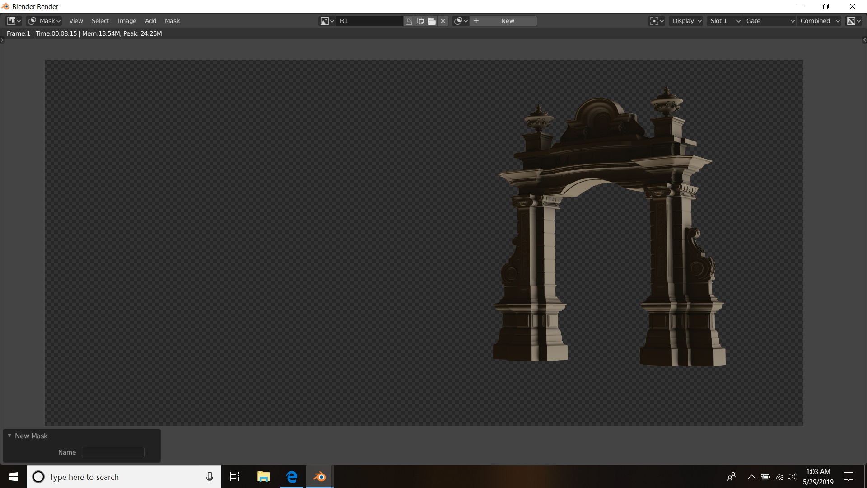Image resolution: width=867 pixels, height=488 pixels.
Task: Click the Type here to search box
Action: [x=124, y=477]
